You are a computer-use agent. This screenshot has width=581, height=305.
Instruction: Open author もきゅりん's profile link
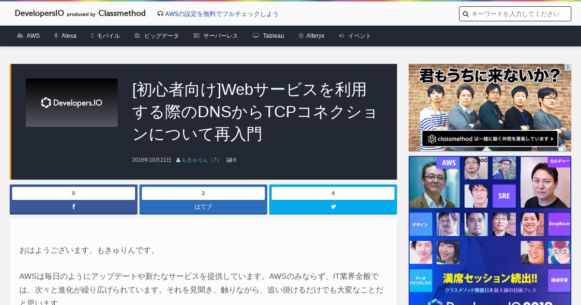pos(201,160)
